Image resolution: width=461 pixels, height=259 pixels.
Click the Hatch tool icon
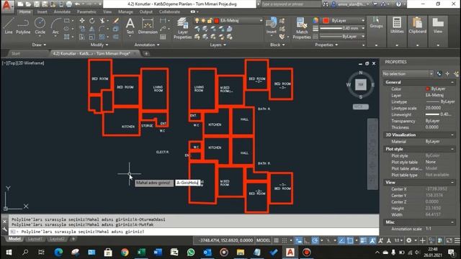(x=67, y=37)
